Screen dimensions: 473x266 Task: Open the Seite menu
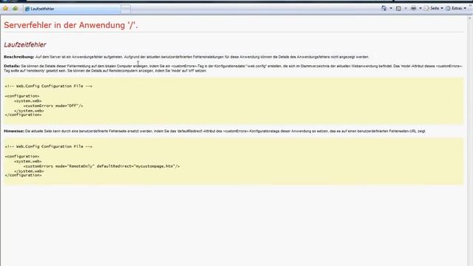pyautogui.click(x=434, y=8)
